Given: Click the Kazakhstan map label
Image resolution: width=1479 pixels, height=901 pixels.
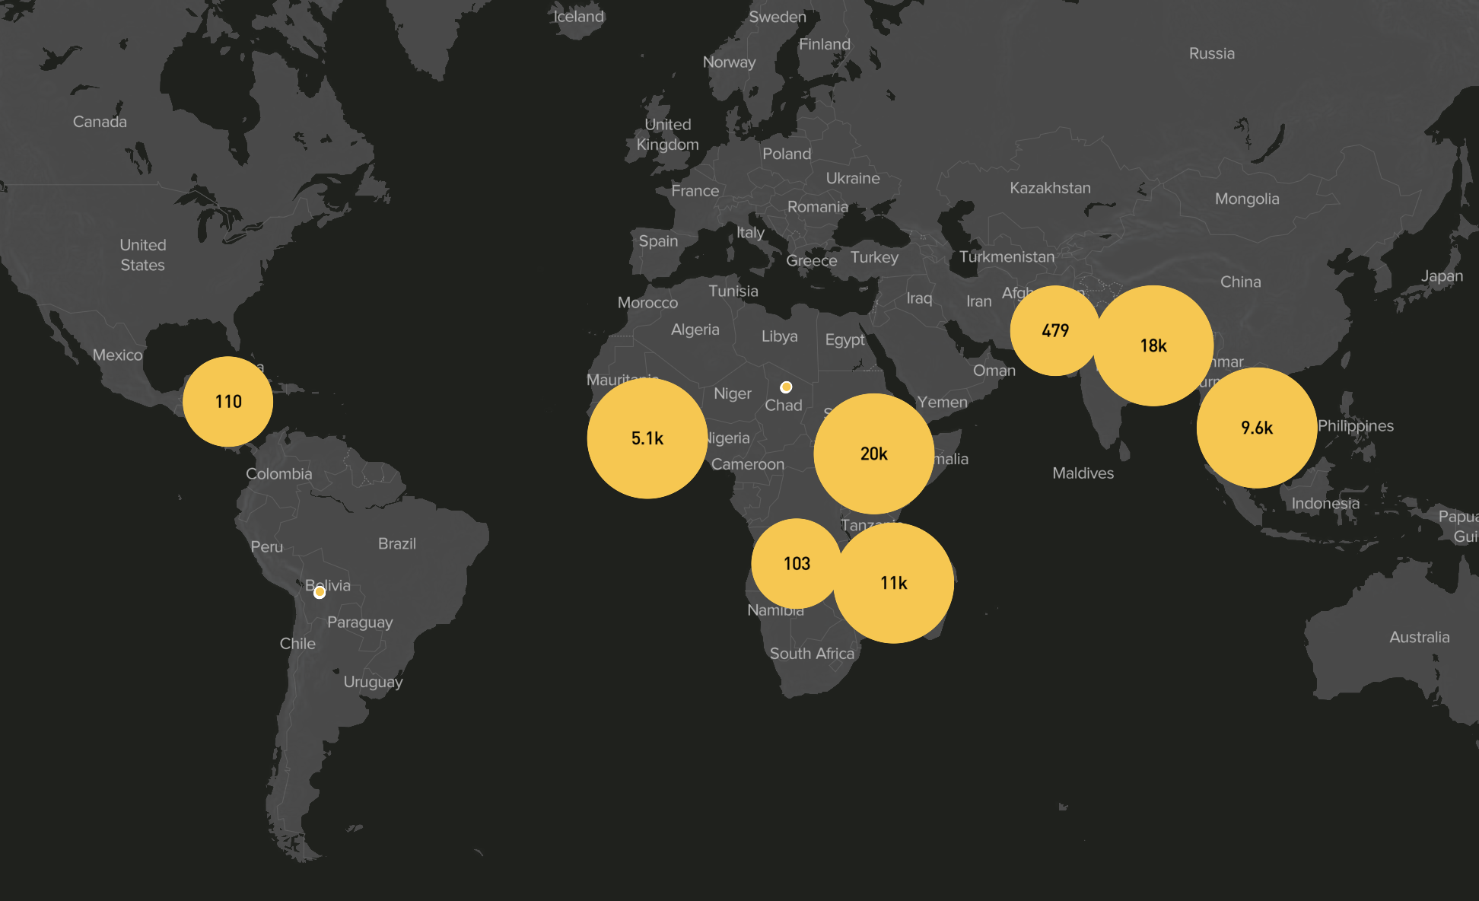Looking at the screenshot, I should [x=1050, y=188].
